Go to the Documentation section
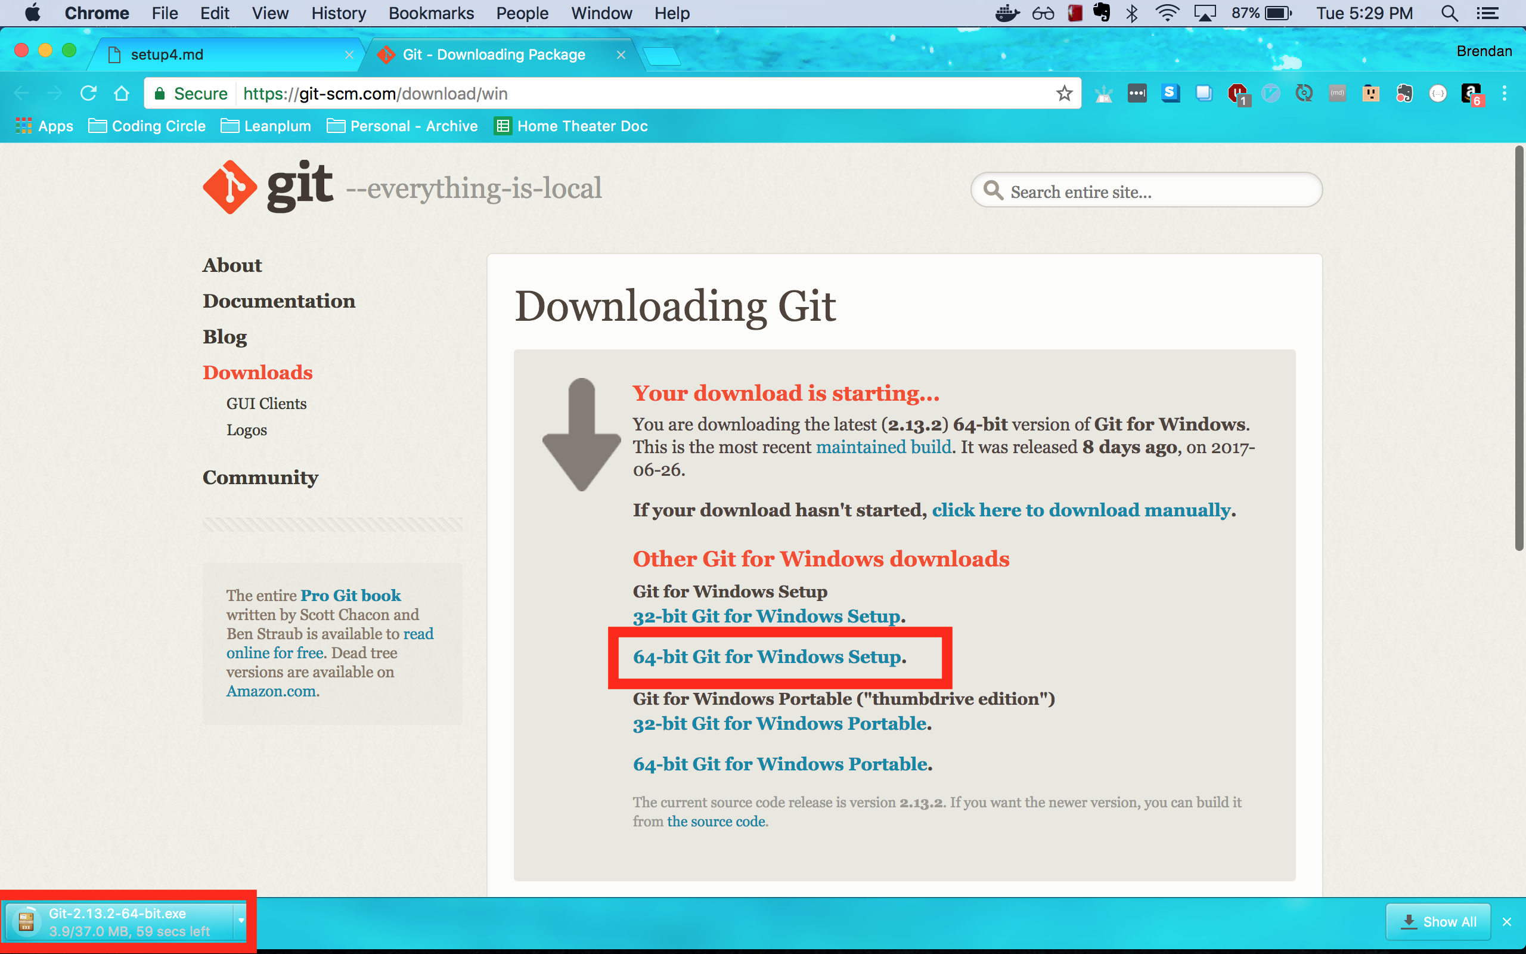The image size is (1526, 954). [279, 301]
